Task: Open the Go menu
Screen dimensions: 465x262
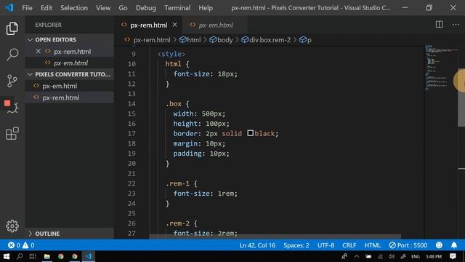Action: pyautogui.click(x=123, y=8)
